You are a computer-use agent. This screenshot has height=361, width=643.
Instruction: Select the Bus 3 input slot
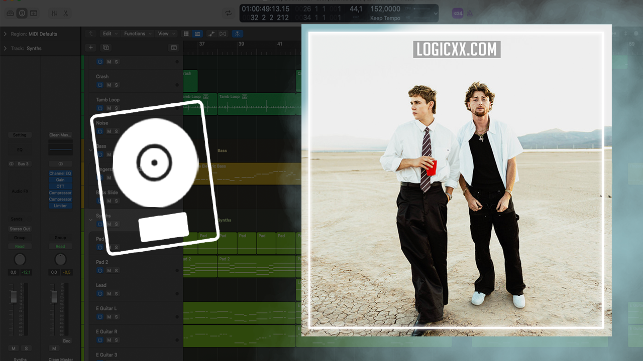point(23,164)
